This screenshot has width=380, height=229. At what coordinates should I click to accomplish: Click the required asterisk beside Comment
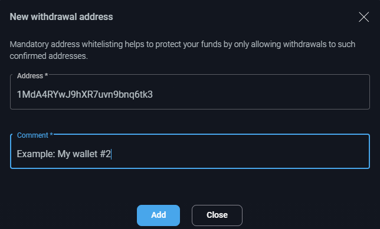click(x=51, y=134)
